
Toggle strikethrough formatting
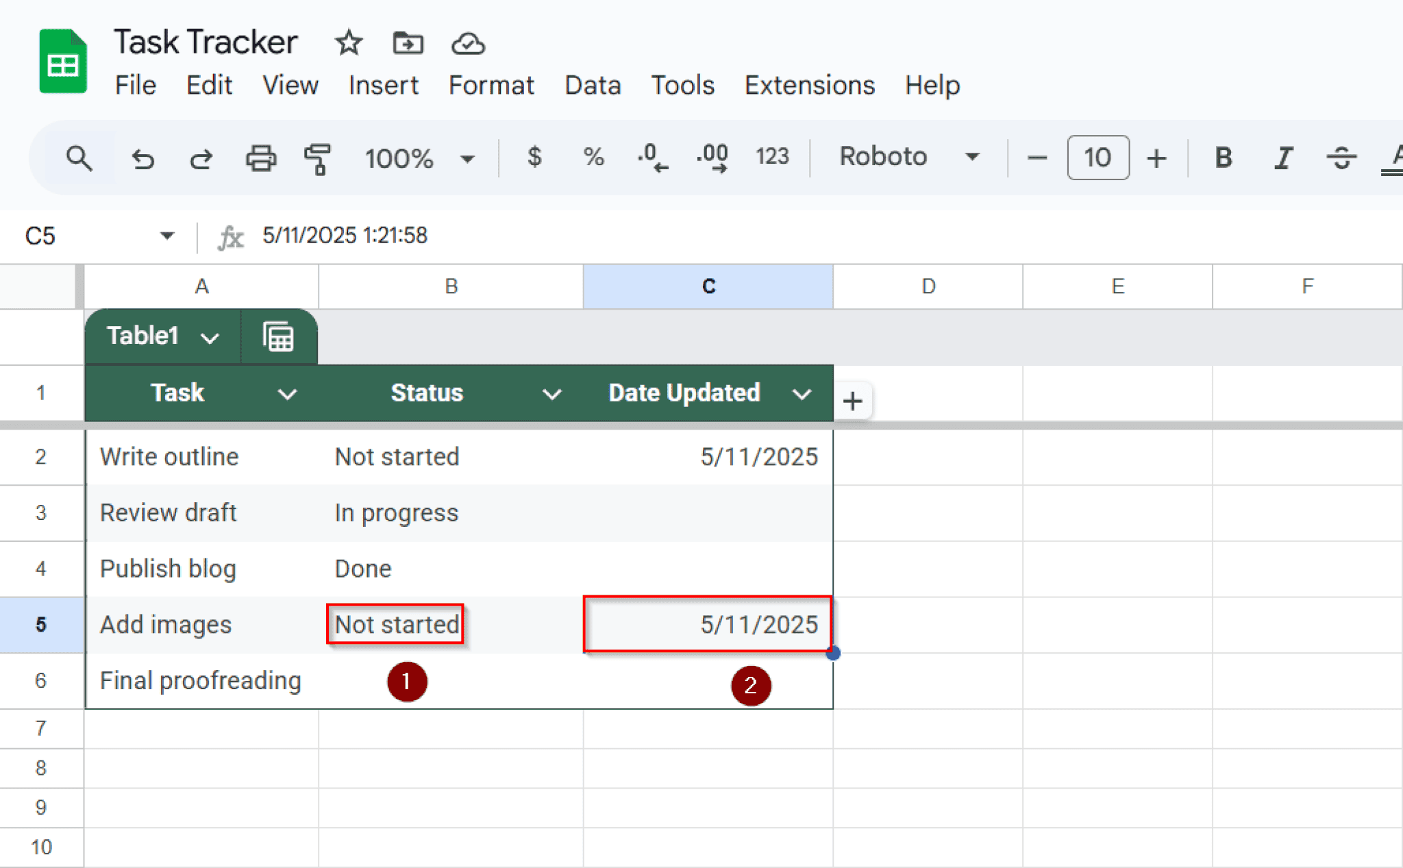point(1341,158)
